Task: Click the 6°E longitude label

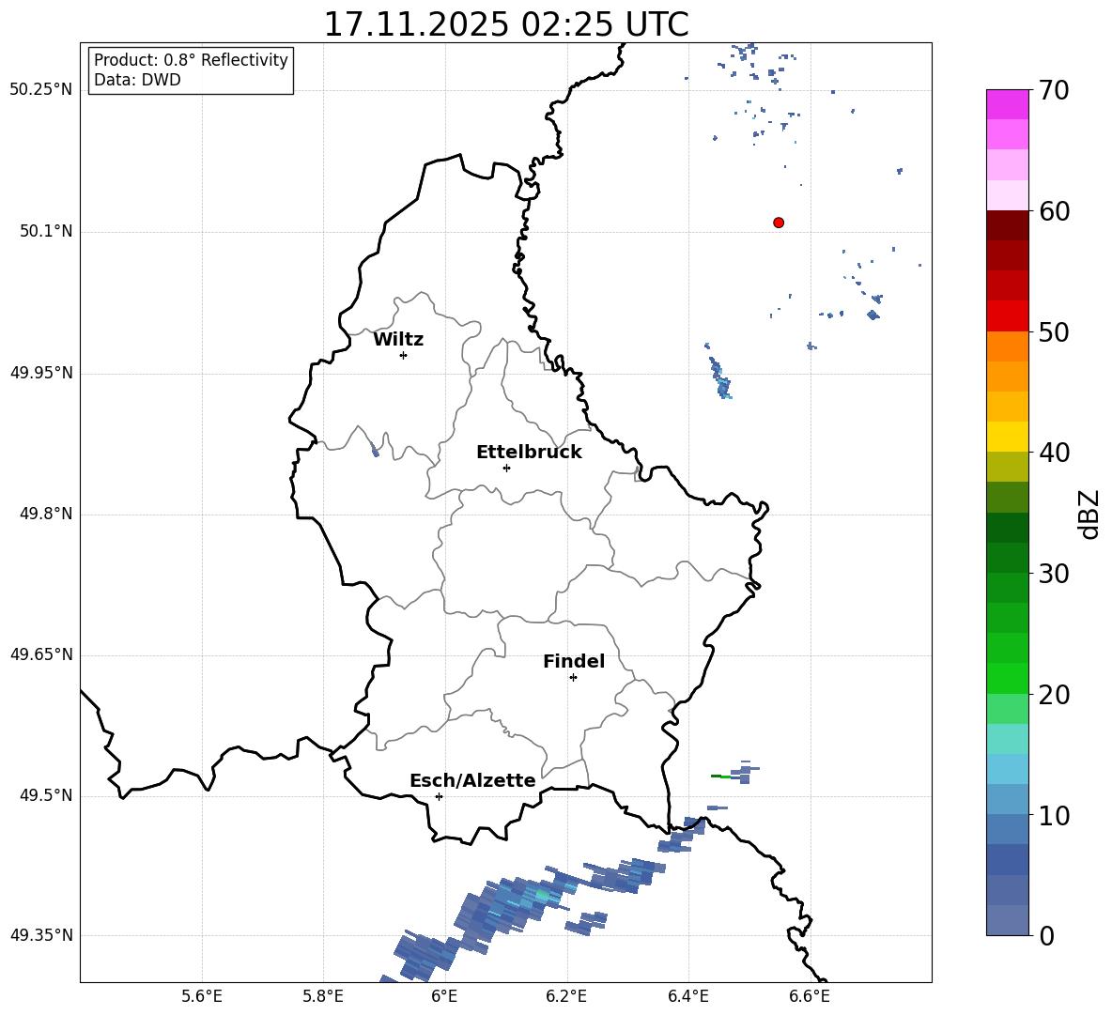Action: pos(444,996)
